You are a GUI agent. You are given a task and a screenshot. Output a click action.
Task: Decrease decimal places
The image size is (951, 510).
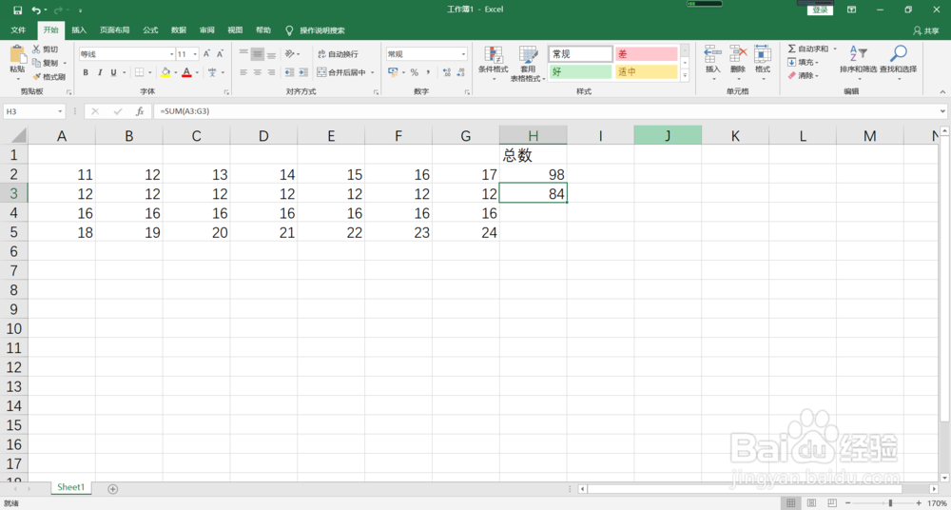(461, 72)
